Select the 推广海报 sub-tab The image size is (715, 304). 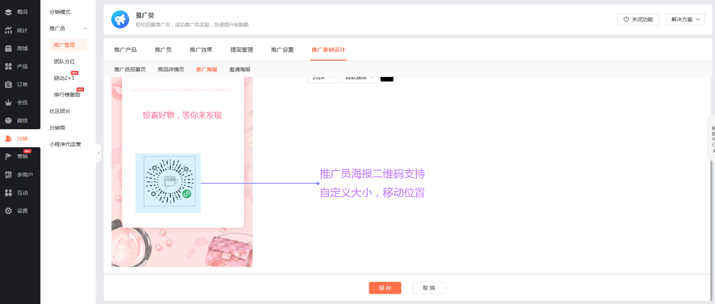coord(207,69)
